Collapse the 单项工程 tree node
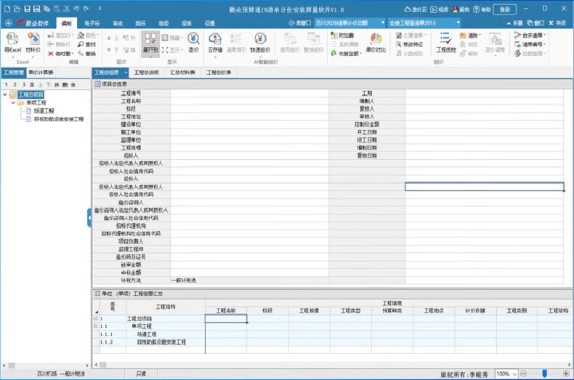 pyautogui.click(x=12, y=102)
